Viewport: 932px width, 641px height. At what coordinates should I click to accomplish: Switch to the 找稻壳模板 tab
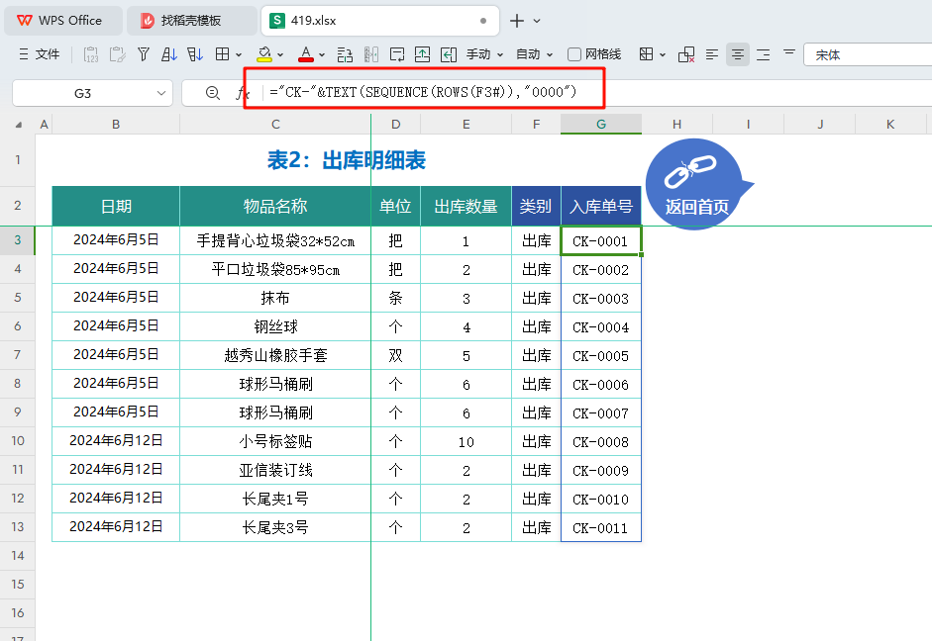(x=191, y=21)
